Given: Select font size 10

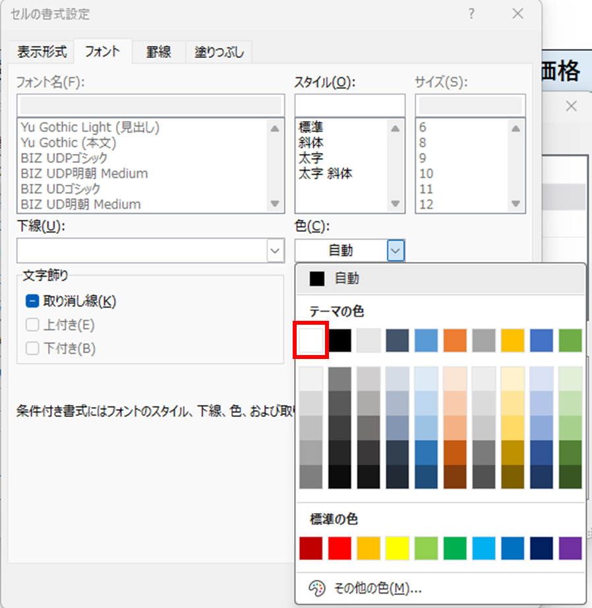Looking at the screenshot, I should [426, 173].
